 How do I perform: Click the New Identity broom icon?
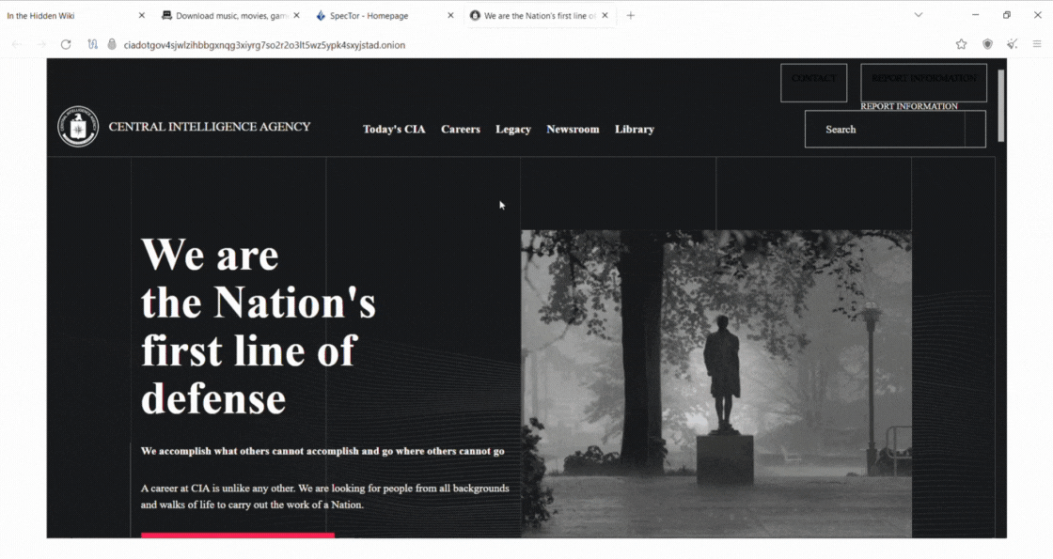click(x=1012, y=44)
